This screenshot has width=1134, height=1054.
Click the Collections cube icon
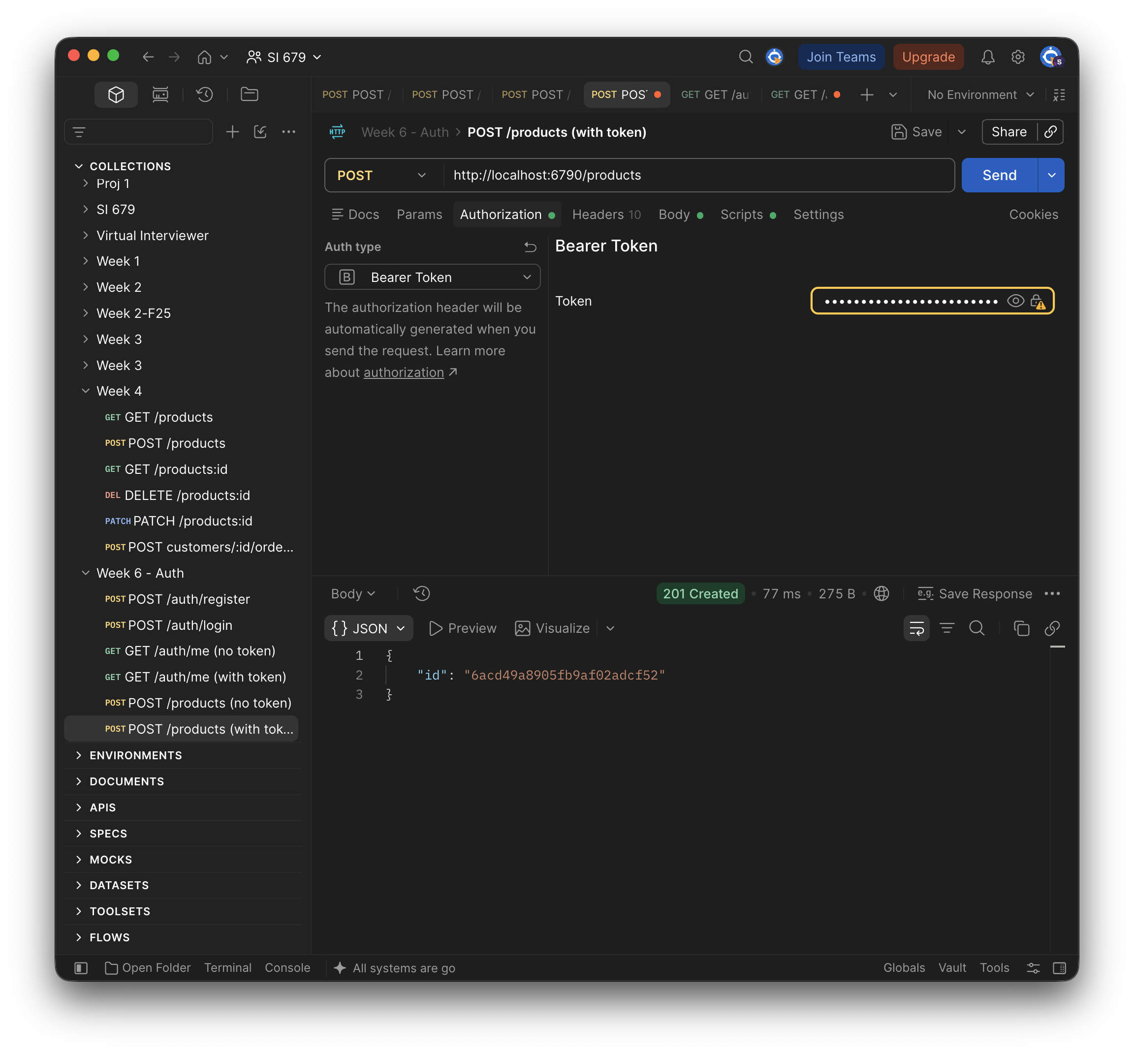[x=116, y=94]
